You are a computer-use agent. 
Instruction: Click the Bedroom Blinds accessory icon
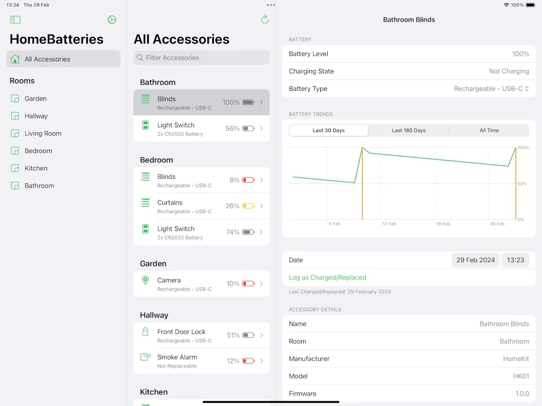coord(146,177)
